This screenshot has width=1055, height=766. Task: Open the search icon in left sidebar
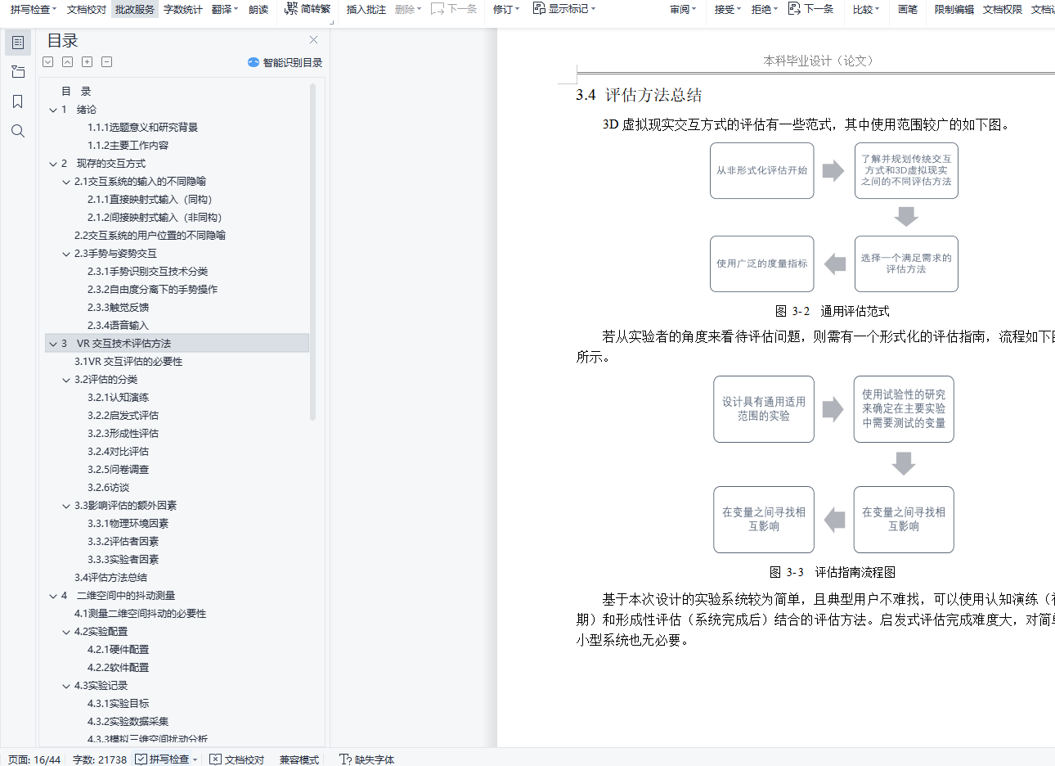(x=18, y=131)
